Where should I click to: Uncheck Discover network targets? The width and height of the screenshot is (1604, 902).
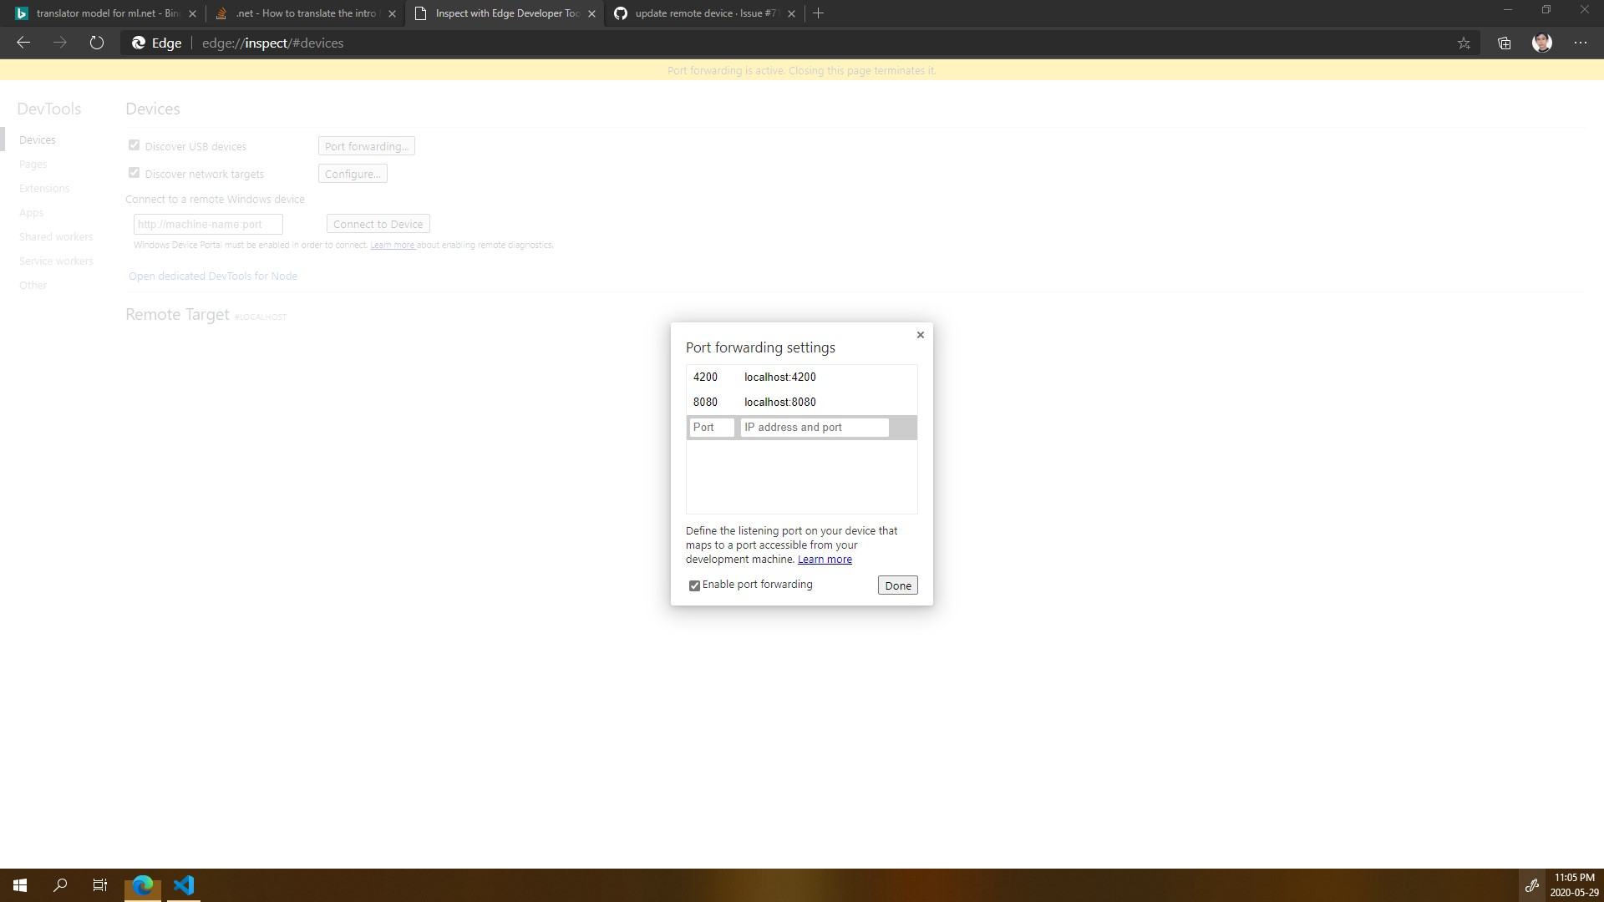[x=134, y=172]
